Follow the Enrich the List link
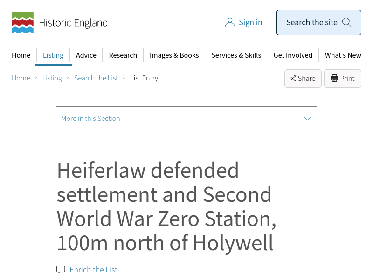 pyautogui.click(x=93, y=270)
